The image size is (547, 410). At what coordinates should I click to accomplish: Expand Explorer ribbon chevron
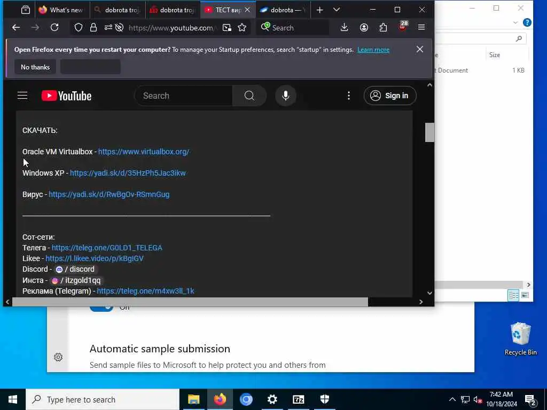click(515, 22)
